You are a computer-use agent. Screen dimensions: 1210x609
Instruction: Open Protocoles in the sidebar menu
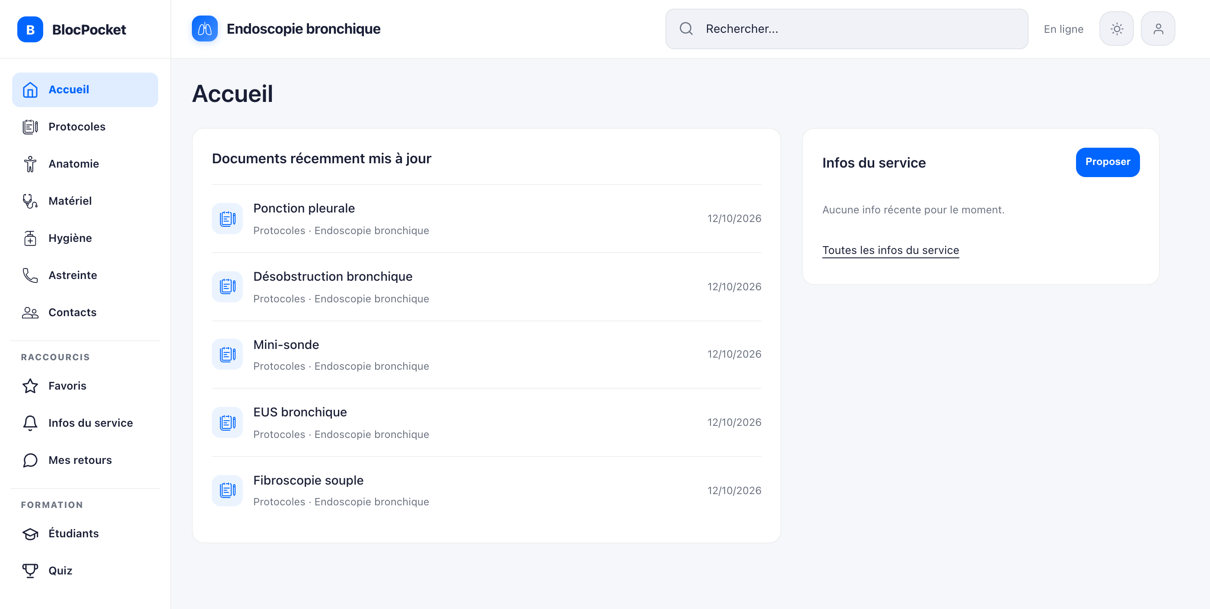[85, 127]
